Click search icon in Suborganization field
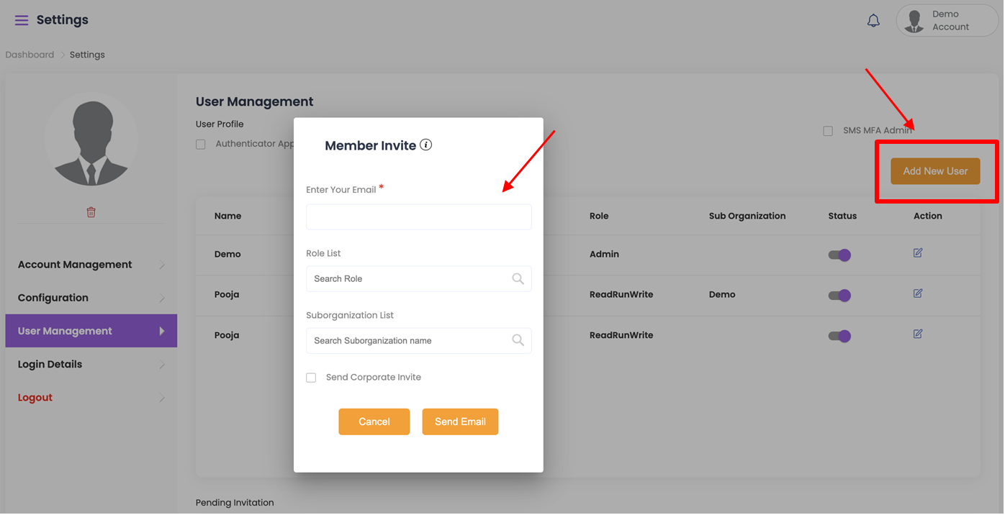This screenshot has height=515, width=1005. click(518, 341)
